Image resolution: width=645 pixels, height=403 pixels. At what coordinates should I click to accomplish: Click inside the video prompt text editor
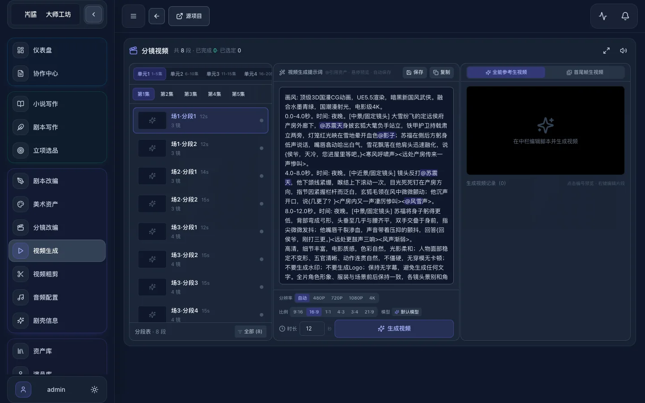366,185
